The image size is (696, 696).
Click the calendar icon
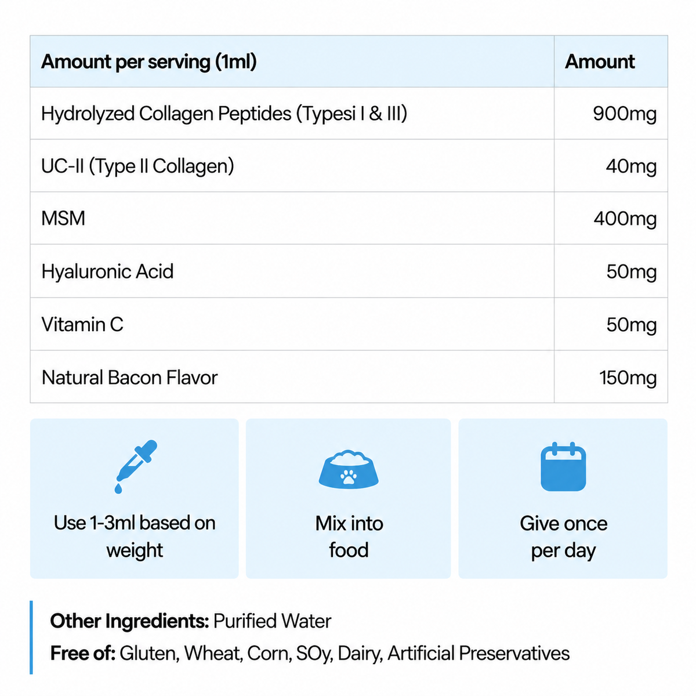563,467
